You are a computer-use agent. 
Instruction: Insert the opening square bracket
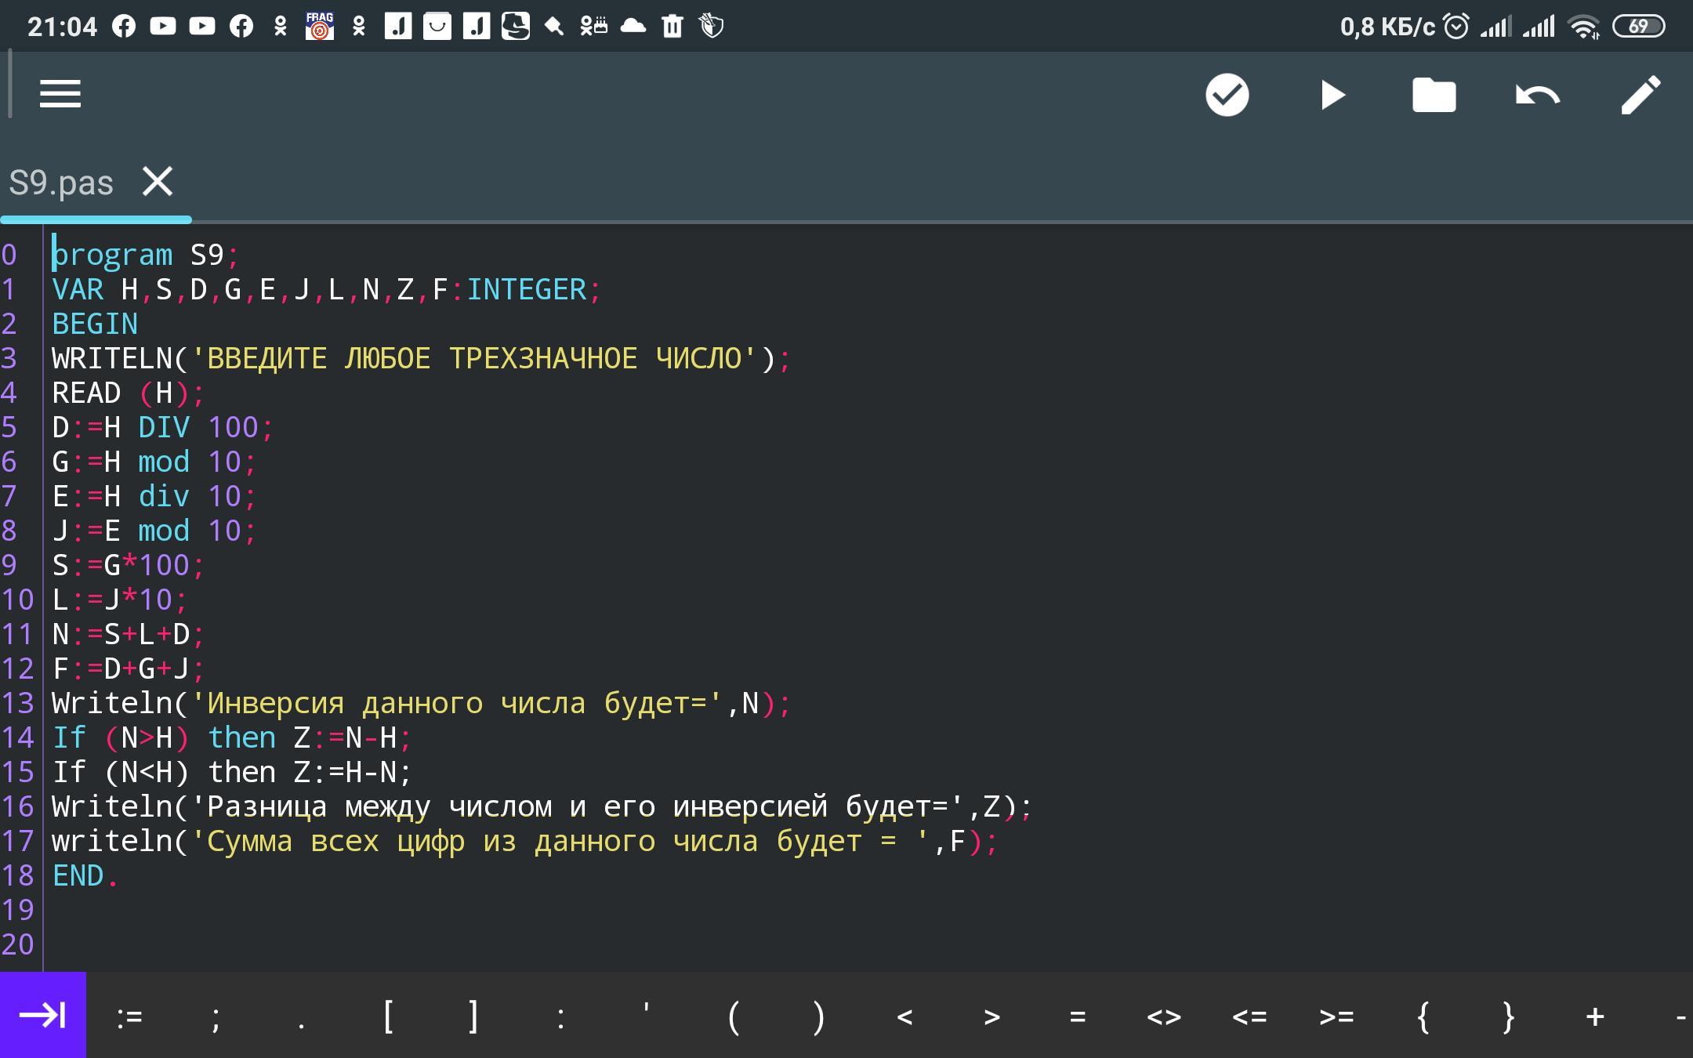click(388, 1016)
